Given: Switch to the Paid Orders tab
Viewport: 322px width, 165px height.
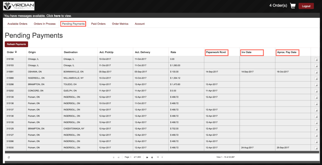Looking at the screenshot, I should tap(98, 24).
